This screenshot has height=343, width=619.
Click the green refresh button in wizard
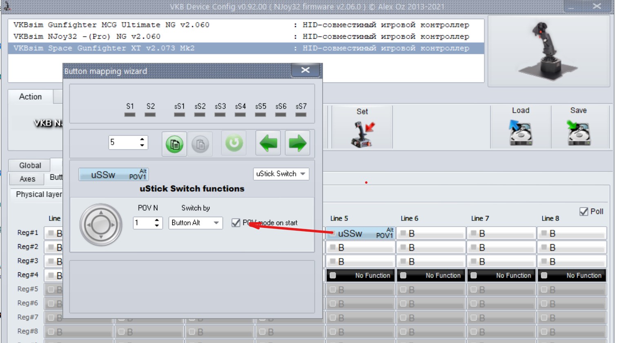[234, 143]
